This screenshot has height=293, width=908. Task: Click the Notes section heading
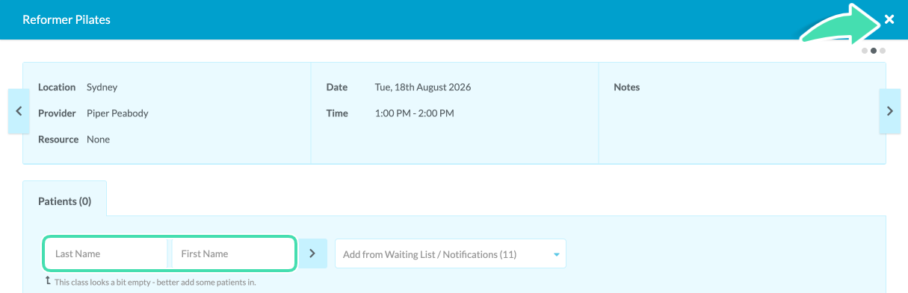pyautogui.click(x=626, y=87)
